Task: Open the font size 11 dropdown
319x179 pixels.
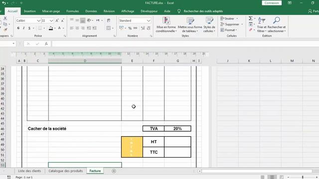Action: pos(51,21)
